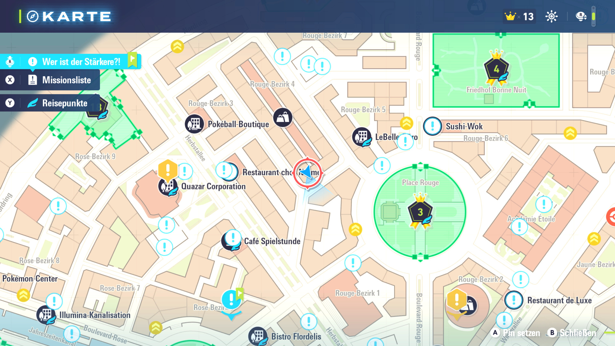Open the Reisepunkte menu entry
The width and height of the screenshot is (615, 346).
(64, 103)
